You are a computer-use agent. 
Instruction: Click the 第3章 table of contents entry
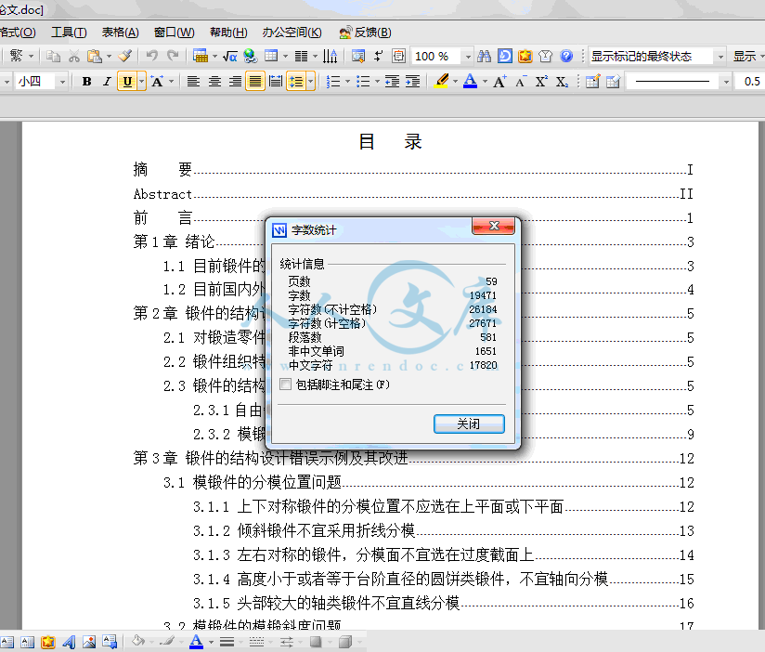[x=414, y=458]
